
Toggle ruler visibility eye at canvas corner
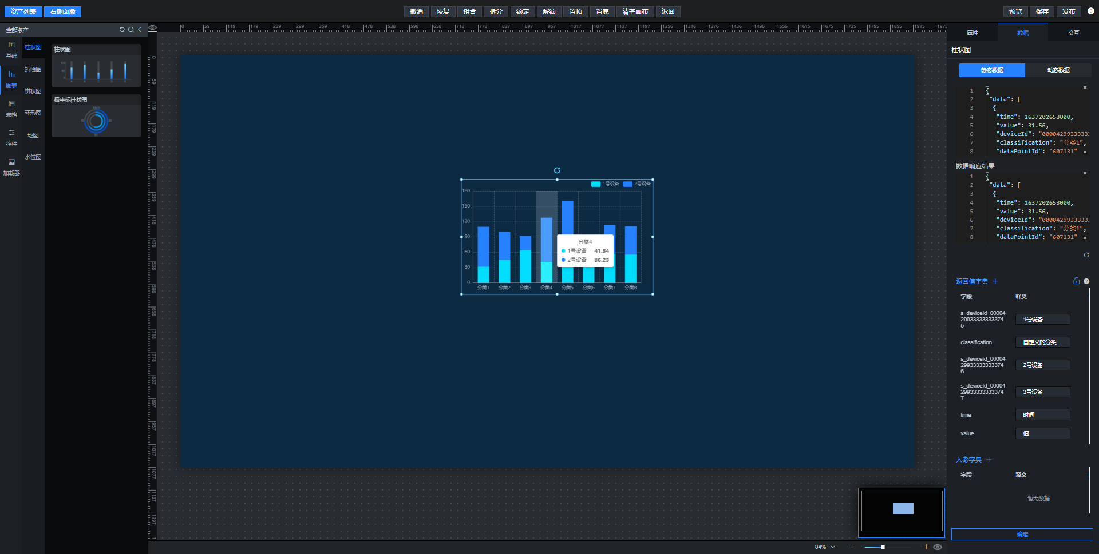pyautogui.click(x=153, y=27)
